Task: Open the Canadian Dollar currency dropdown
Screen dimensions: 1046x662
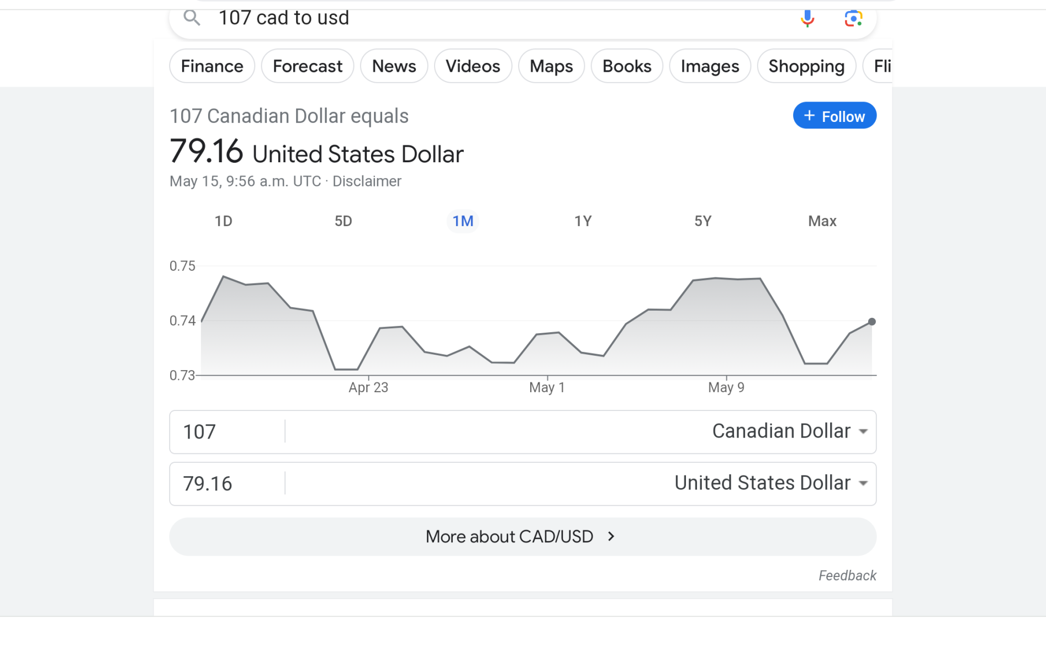Action: pos(790,431)
